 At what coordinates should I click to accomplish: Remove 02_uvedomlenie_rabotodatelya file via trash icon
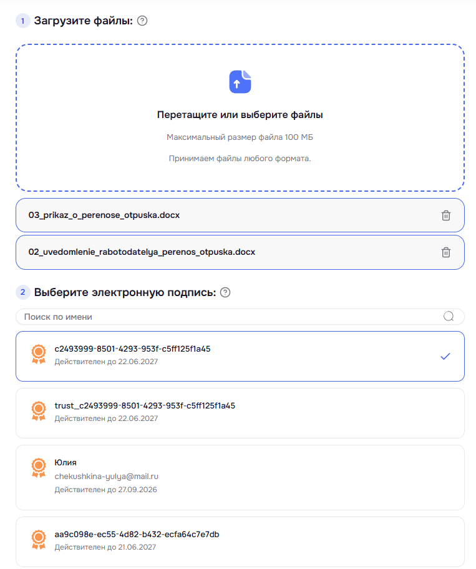(x=446, y=252)
